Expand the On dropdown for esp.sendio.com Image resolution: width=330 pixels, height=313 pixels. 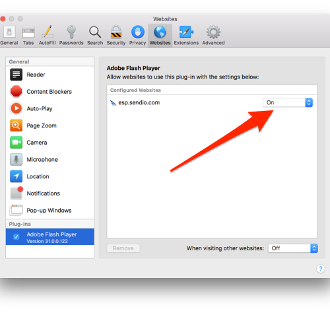(x=288, y=102)
